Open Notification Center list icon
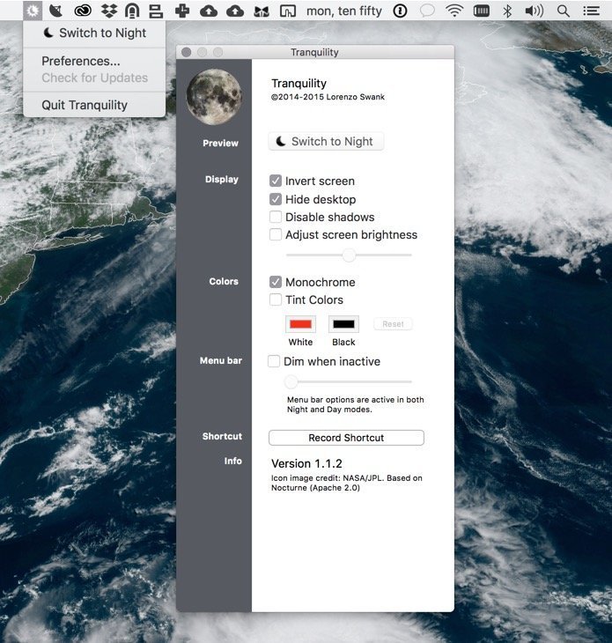 [x=592, y=11]
